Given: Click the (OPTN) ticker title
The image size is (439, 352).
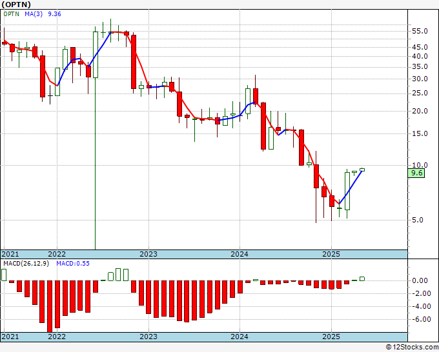Looking at the screenshot, I should pyautogui.click(x=16, y=5).
